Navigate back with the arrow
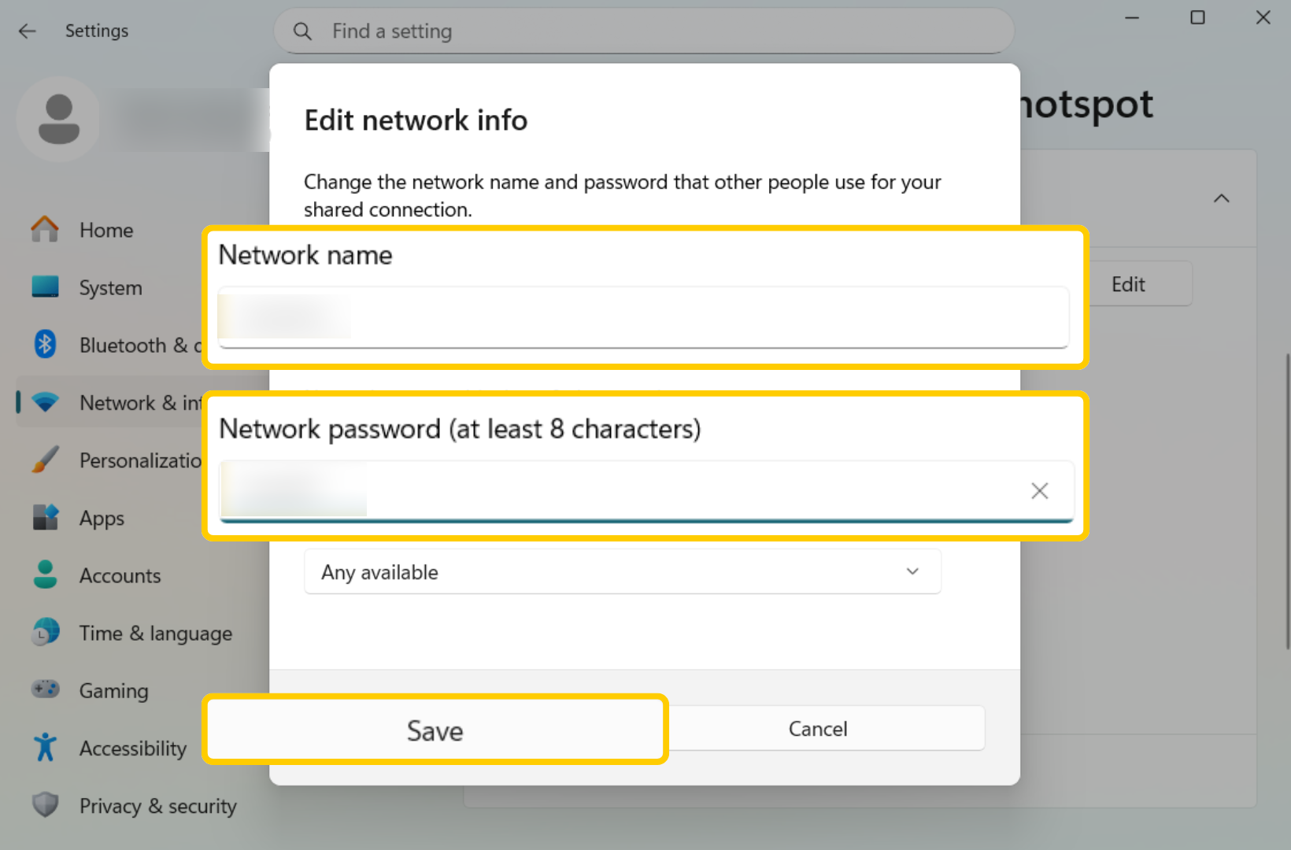This screenshot has width=1291, height=850. coord(28,31)
